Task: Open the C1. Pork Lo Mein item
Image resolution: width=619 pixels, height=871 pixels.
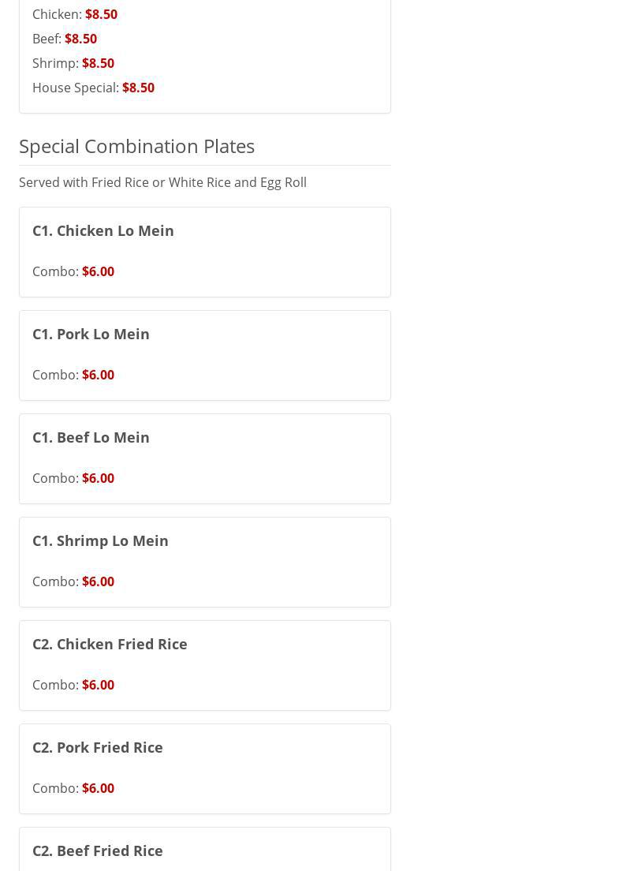Action: point(91,334)
